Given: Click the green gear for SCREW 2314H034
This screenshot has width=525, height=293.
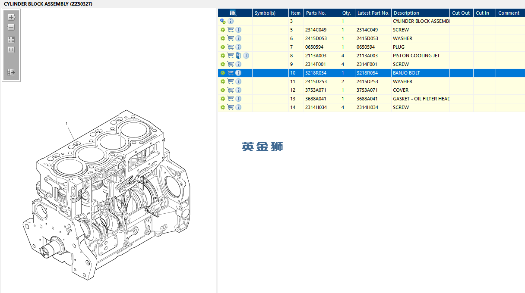Looking at the screenshot, I should (223, 107).
